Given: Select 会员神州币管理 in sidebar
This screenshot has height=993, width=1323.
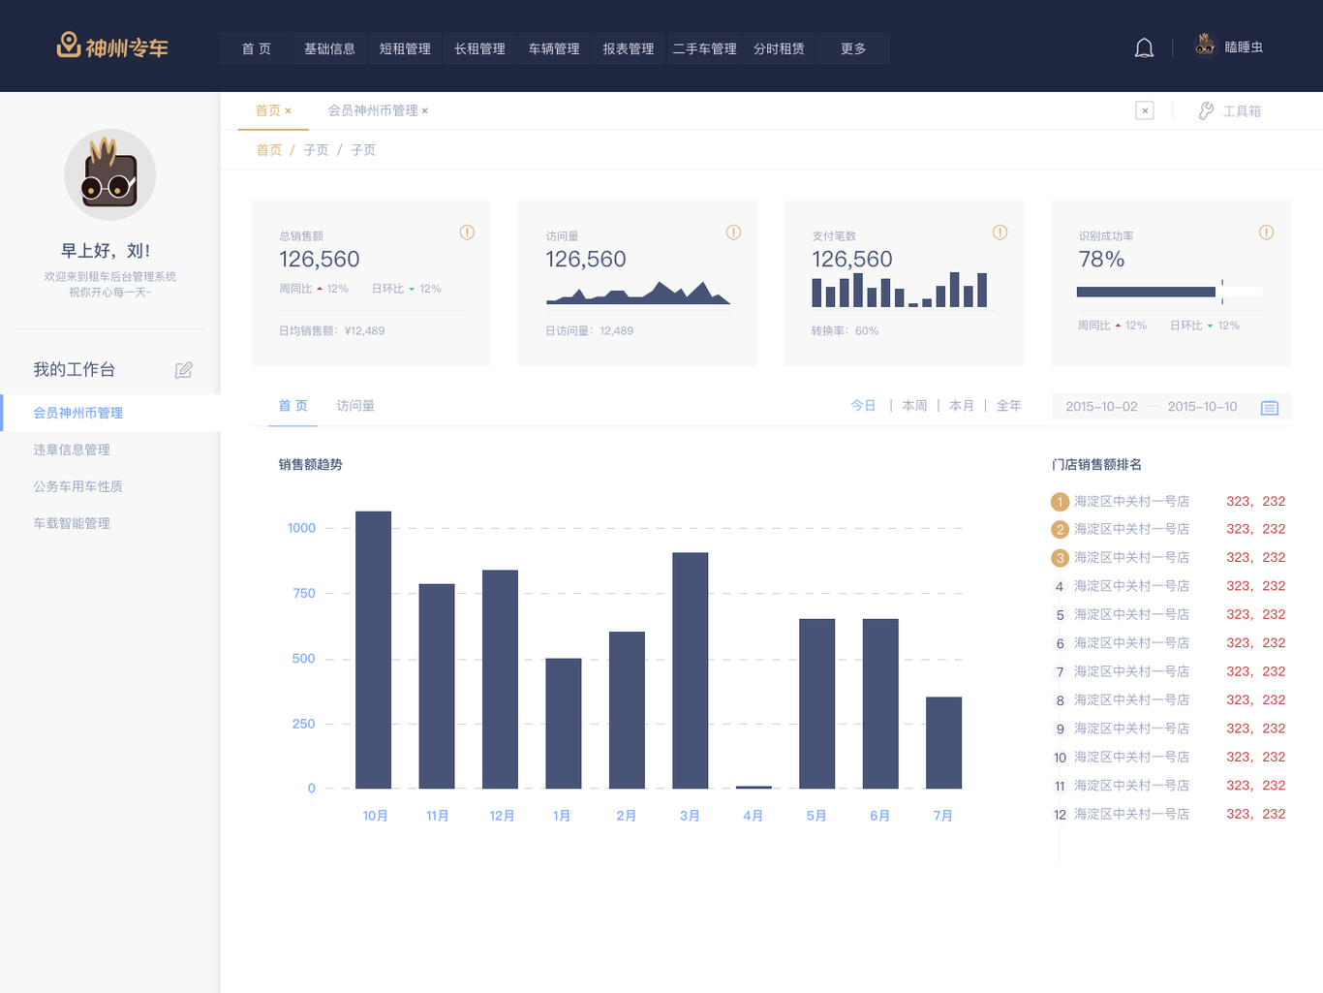Looking at the screenshot, I should coord(110,413).
